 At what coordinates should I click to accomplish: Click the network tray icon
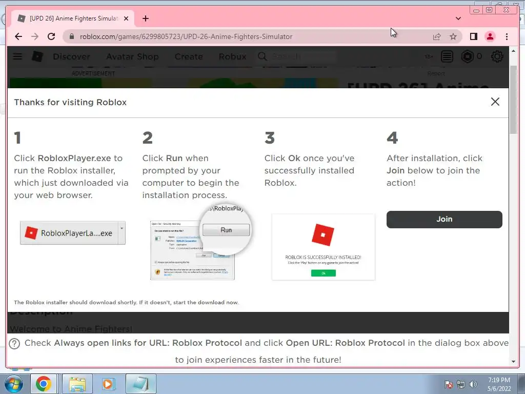tap(461, 384)
